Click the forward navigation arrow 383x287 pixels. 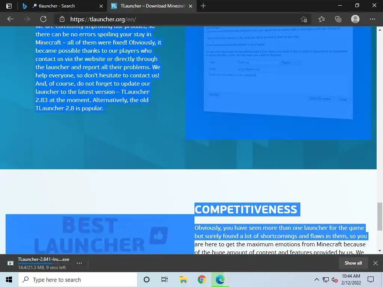pos(27,19)
